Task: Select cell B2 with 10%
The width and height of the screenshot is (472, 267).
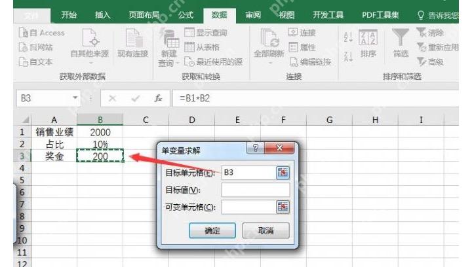Action: 100,144
